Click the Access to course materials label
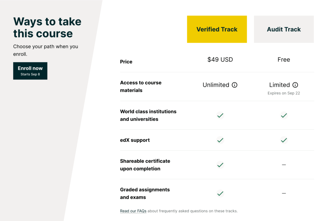Viewport: 331px width, 221px height. (x=141, y=87)
